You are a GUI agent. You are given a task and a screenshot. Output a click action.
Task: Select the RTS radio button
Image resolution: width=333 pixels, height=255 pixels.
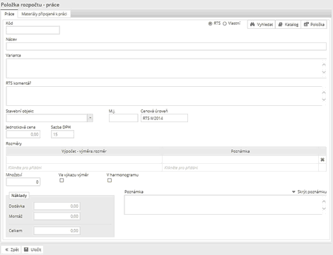(210, 23)
